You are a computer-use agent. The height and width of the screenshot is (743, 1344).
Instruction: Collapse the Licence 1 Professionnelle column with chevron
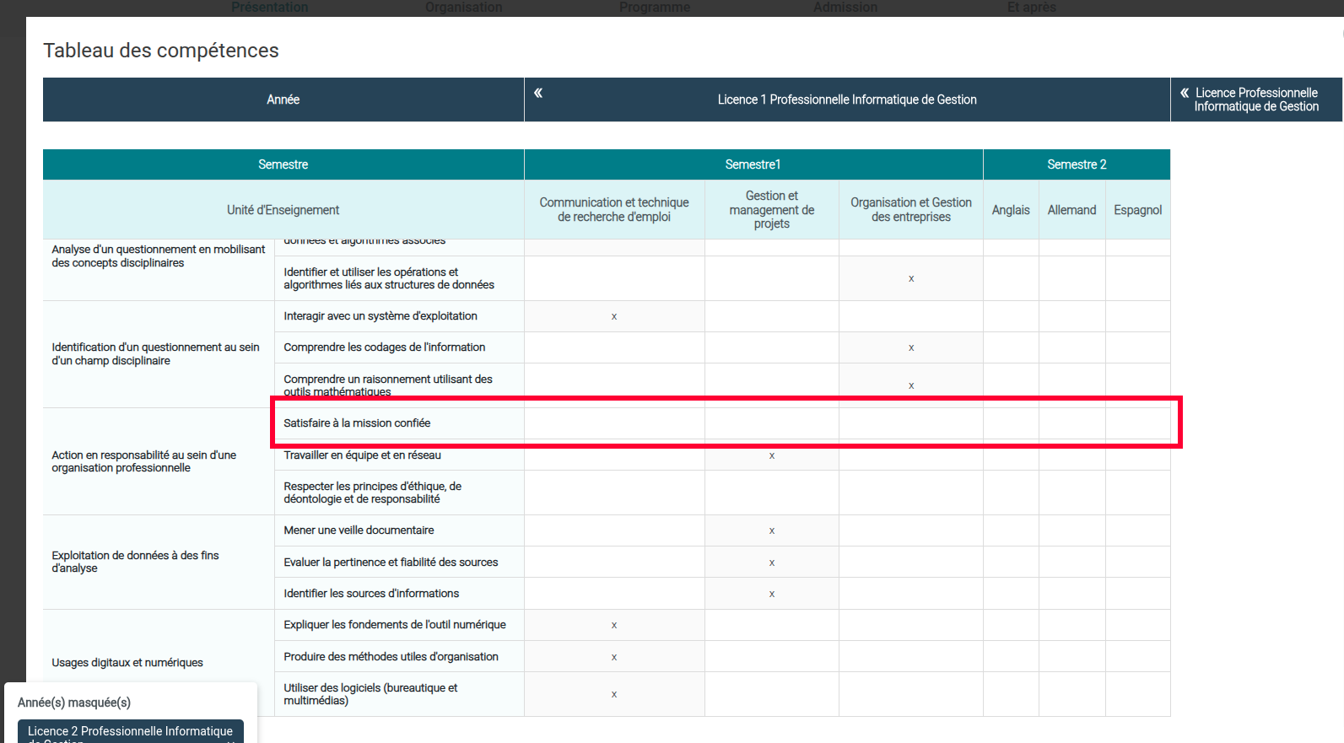(x=538, y=93)
